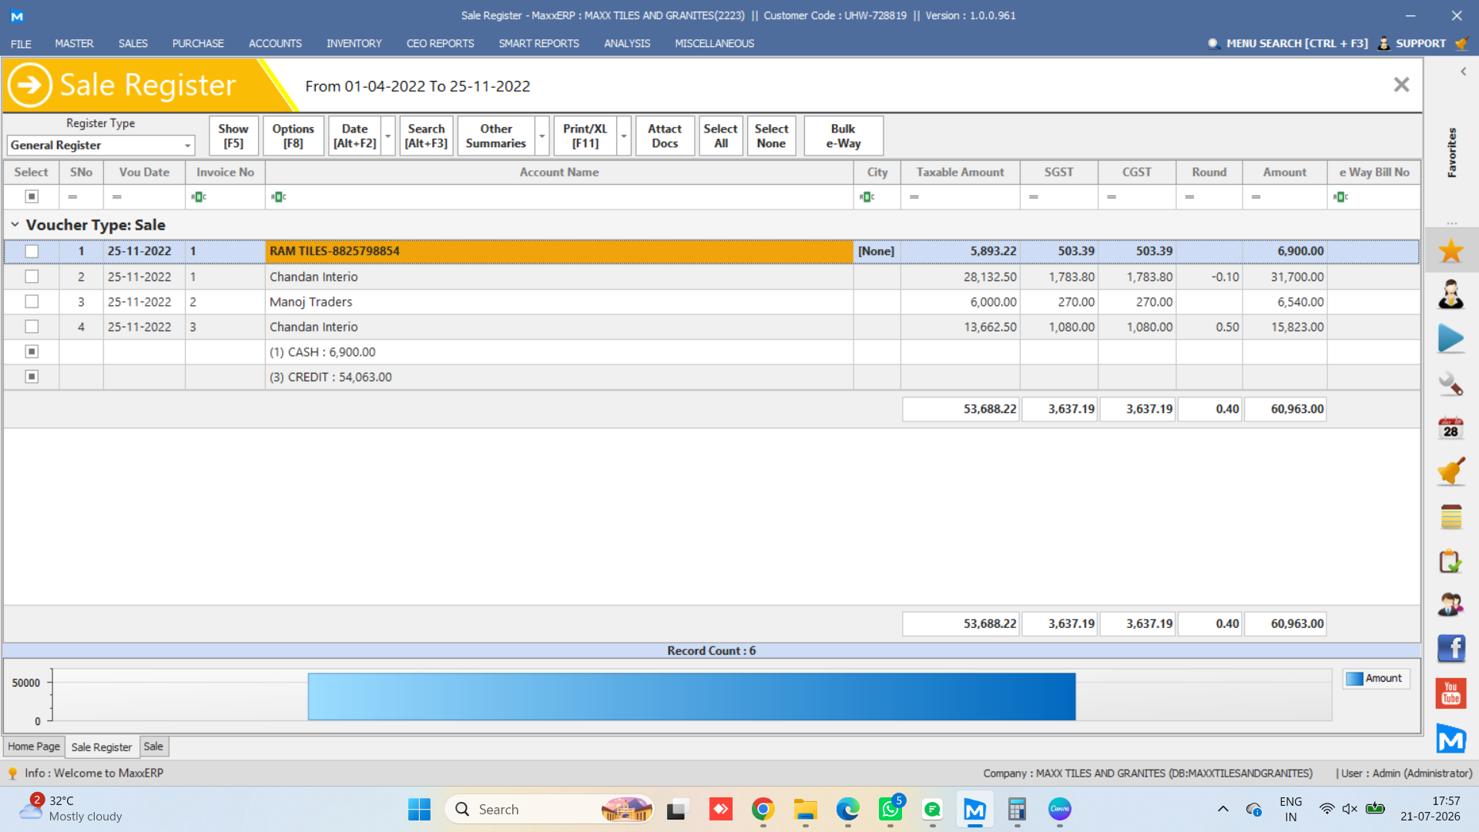Open the red AnyDesk taskbar icon
This screenshot has width=1479, height=832.
(x=720, y=809)
